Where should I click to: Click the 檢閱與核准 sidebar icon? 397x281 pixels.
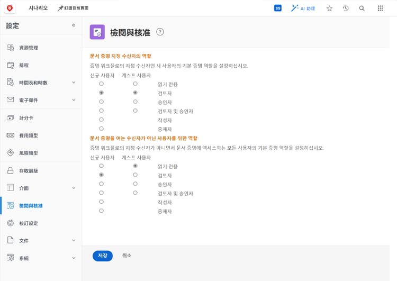point(11,205)
